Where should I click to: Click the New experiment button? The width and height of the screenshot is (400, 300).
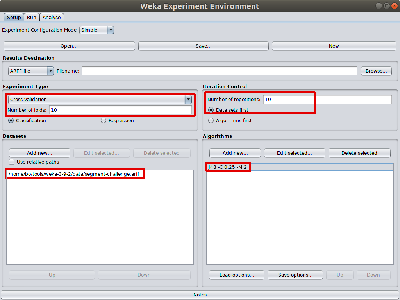pos(334,46)
